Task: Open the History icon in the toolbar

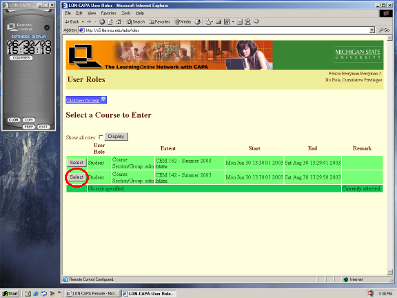Action: (x=198, y=22)
